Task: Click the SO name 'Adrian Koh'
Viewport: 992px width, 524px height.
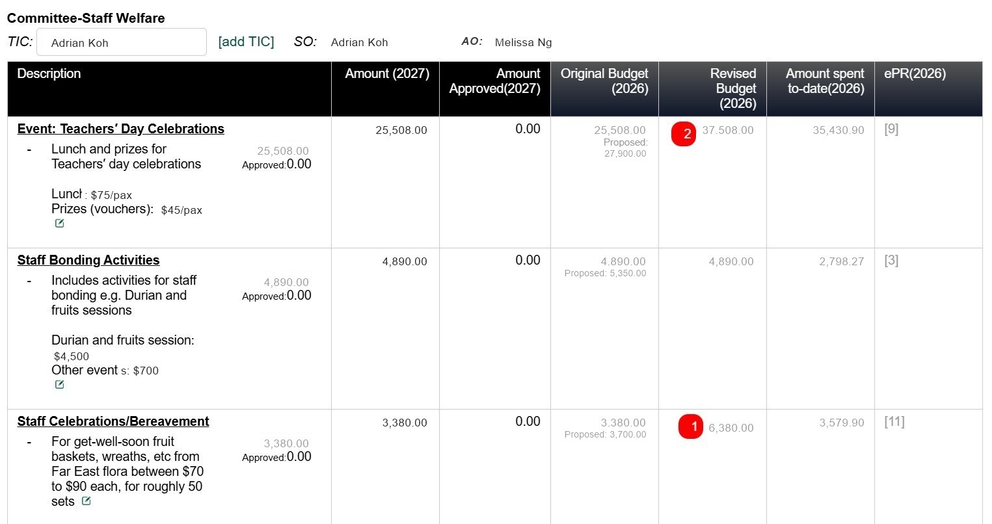Action: (359, 42)
